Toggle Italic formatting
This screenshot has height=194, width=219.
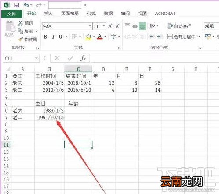pos(53,37)
